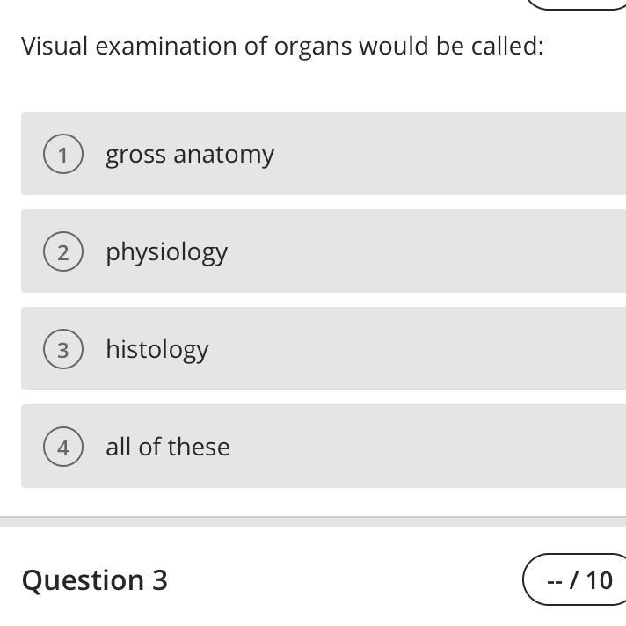Pick the 'all of these' answer text
This screenshot has height=626, width=626.
(x=168, y=448)
